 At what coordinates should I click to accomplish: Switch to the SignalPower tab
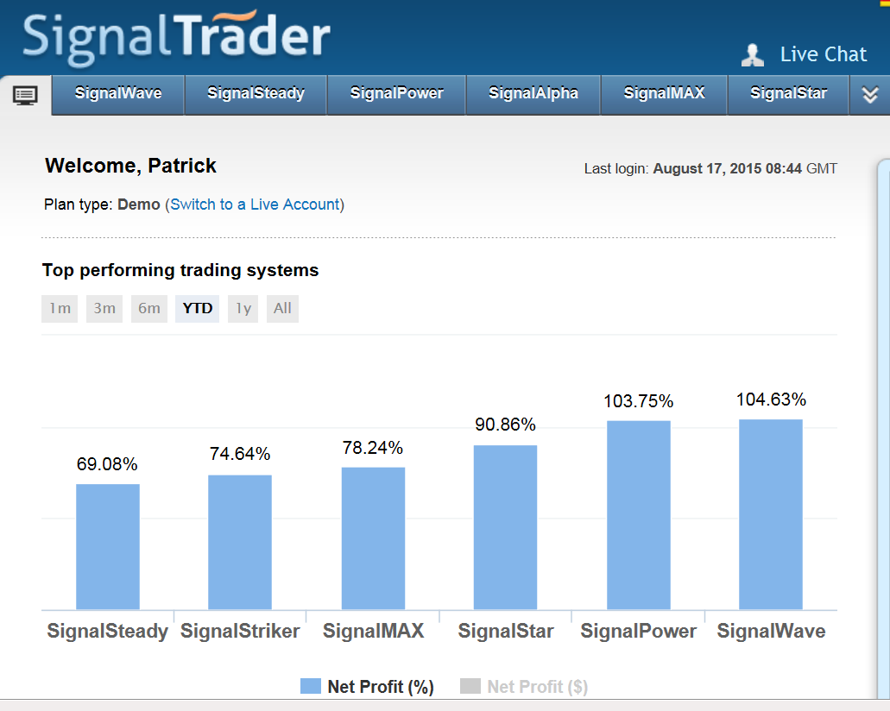pos(396,93)
